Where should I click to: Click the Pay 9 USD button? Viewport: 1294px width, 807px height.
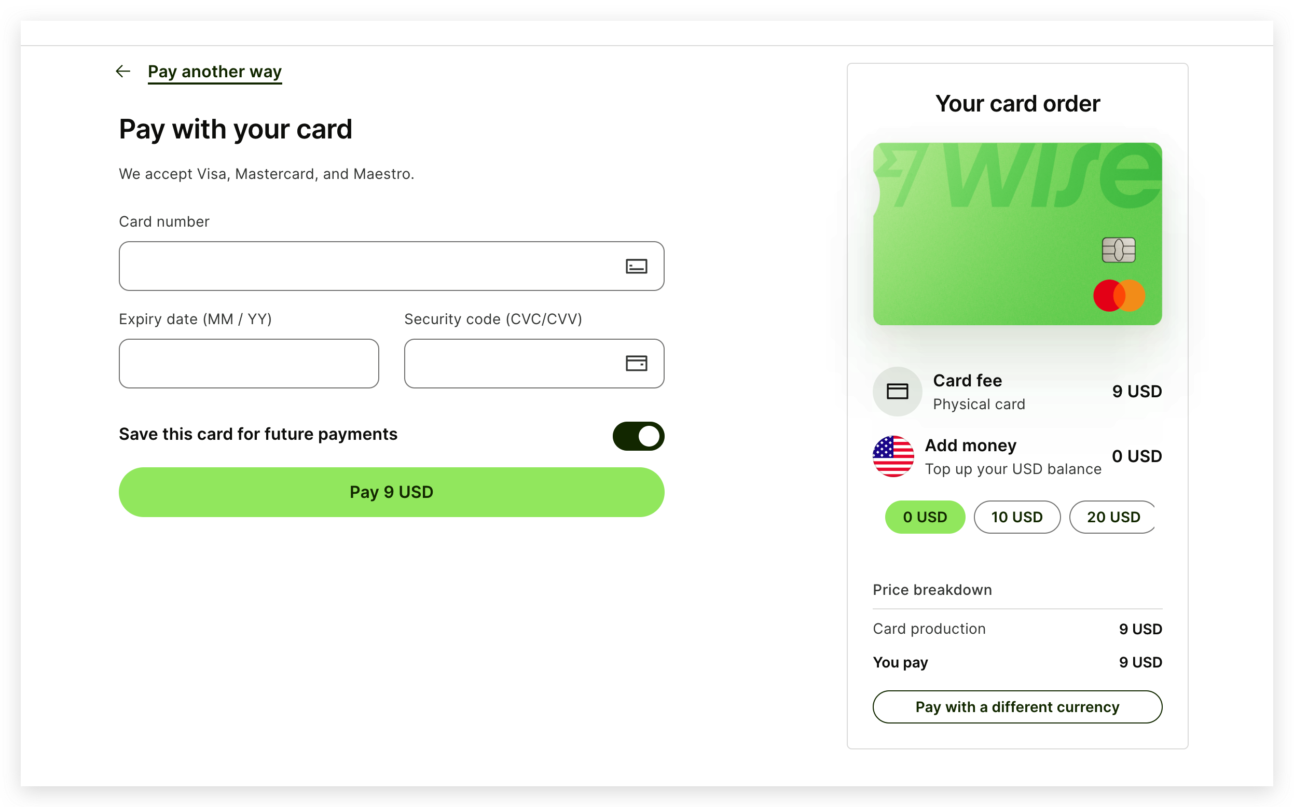(391, 492)
